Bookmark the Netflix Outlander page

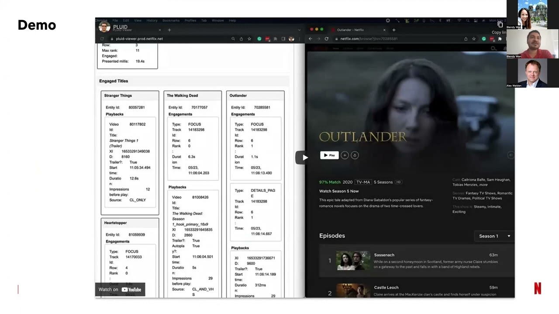coord(474,39)
